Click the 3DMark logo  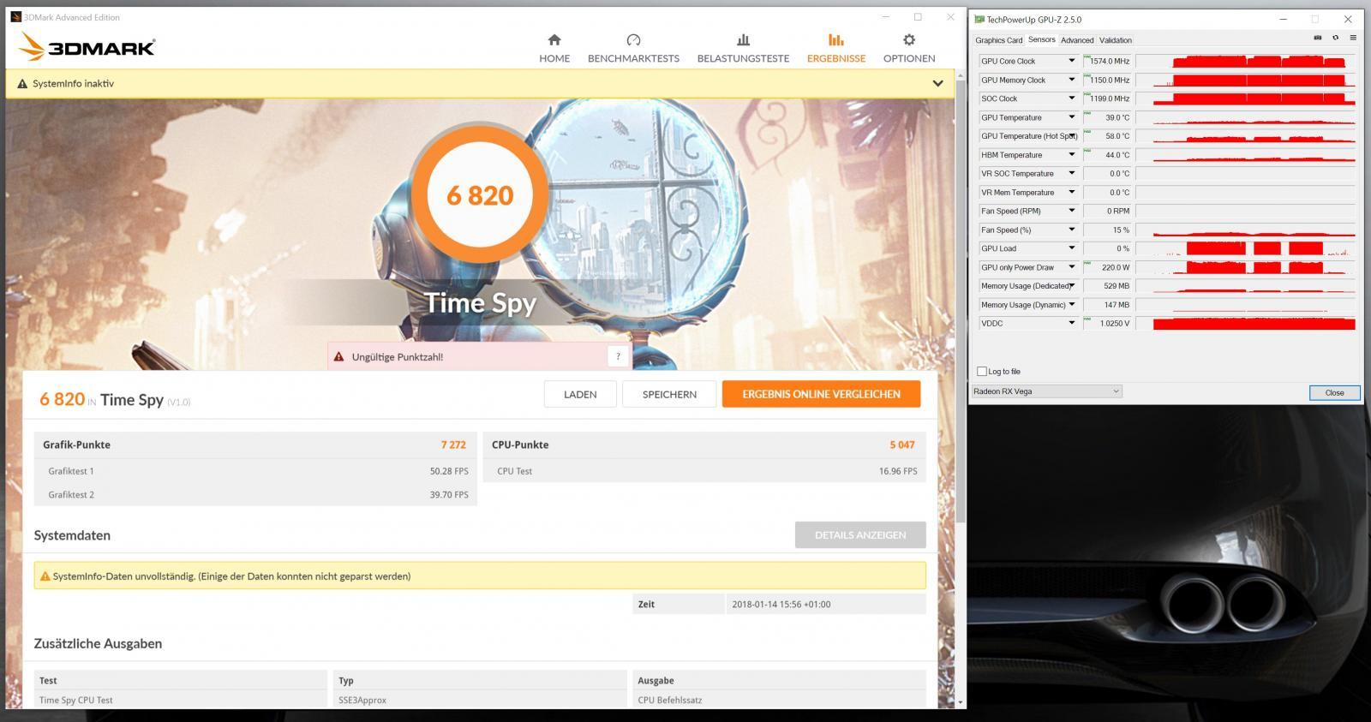[87, 47]
